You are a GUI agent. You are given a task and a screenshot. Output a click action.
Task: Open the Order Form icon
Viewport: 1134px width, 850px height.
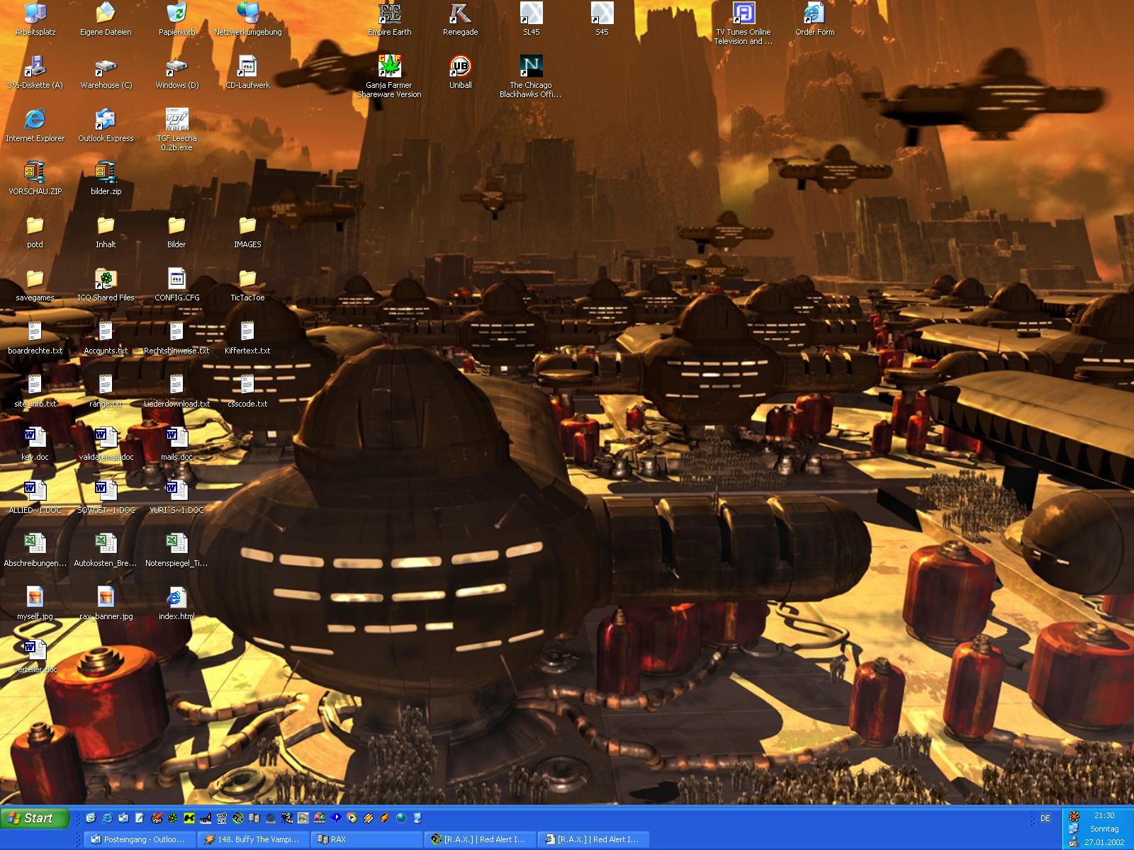coord(814,20)
